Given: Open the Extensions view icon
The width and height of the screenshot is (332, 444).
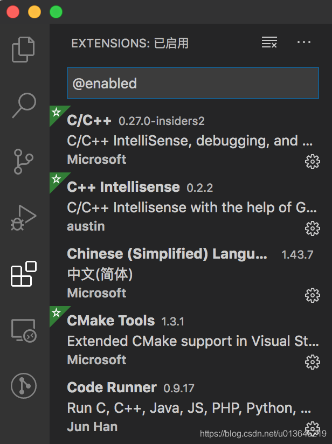Looking at the screenshot, I should [x=24, y=274].
